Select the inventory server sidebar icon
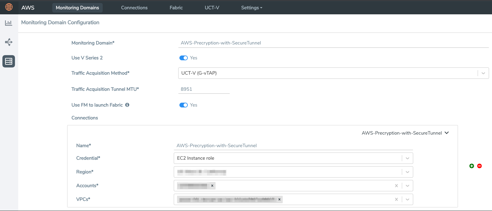Image resolution: width=492 pixels, height=211 pixels. tap(9, 61)
